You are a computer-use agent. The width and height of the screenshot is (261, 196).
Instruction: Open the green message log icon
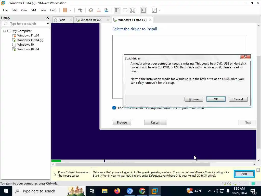click(x=253, y=183)
